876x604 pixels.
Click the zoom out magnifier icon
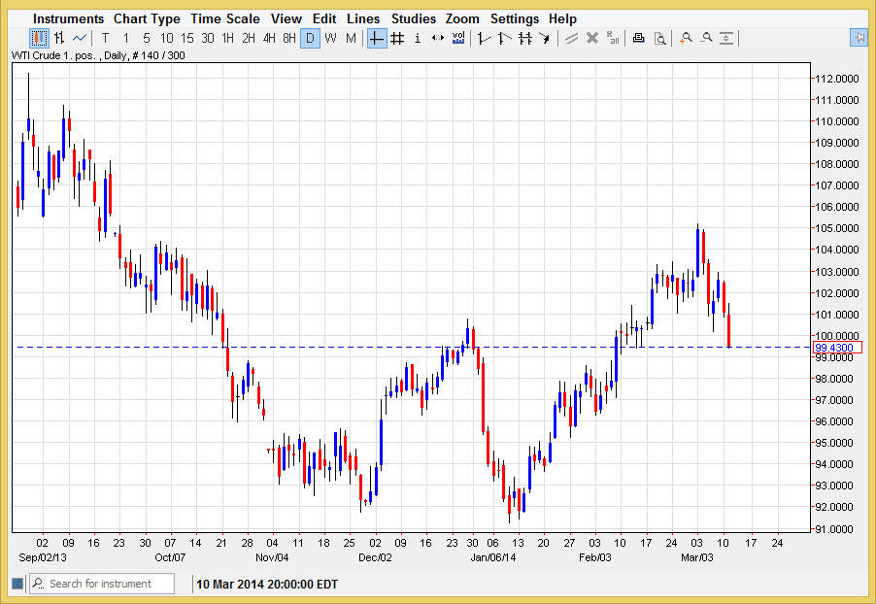point(706,38)
